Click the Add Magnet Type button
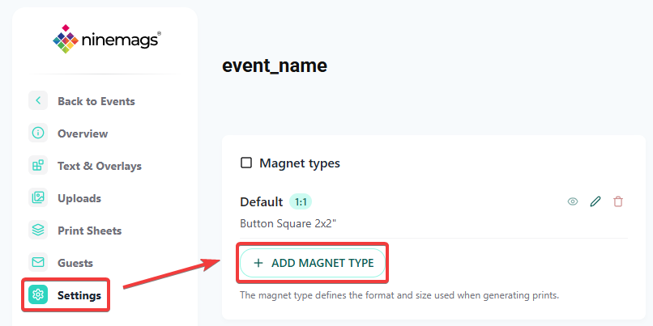653x326 pixels. tap(313, 263)
